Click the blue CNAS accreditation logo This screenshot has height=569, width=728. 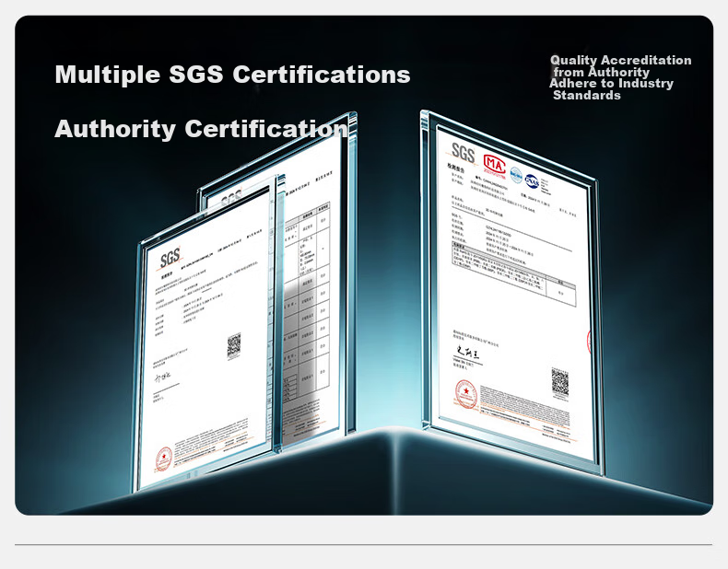click(534, 179)
